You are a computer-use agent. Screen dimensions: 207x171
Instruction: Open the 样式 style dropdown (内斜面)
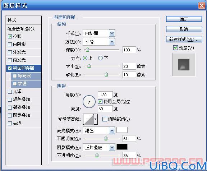pyautogui.click(x=99, y=33)
